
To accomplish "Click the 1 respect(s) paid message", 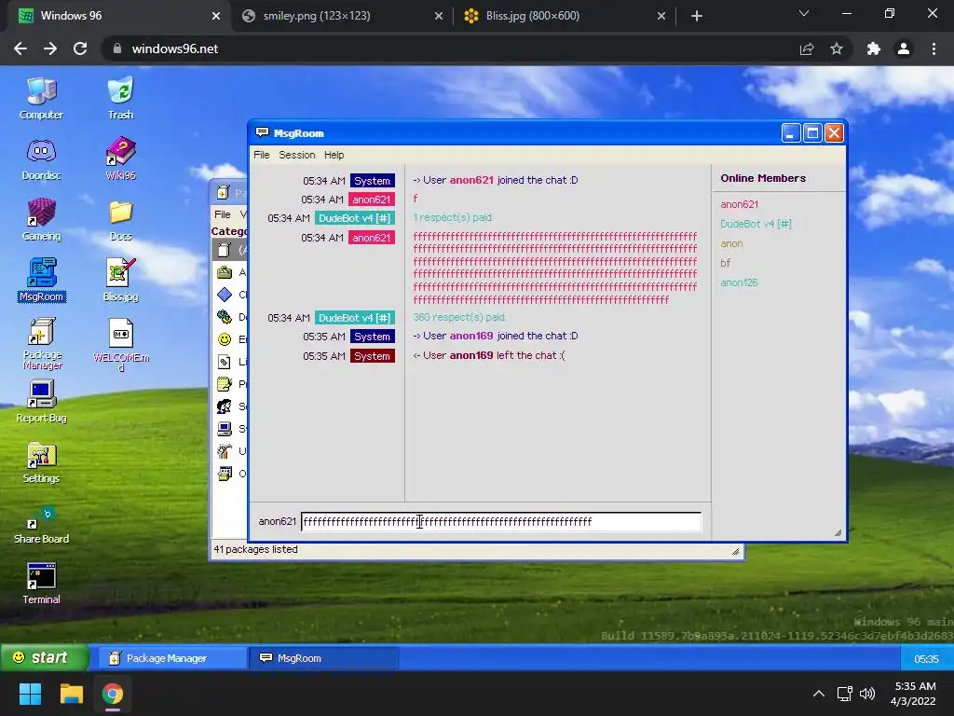I will click(x=453, y=217).
